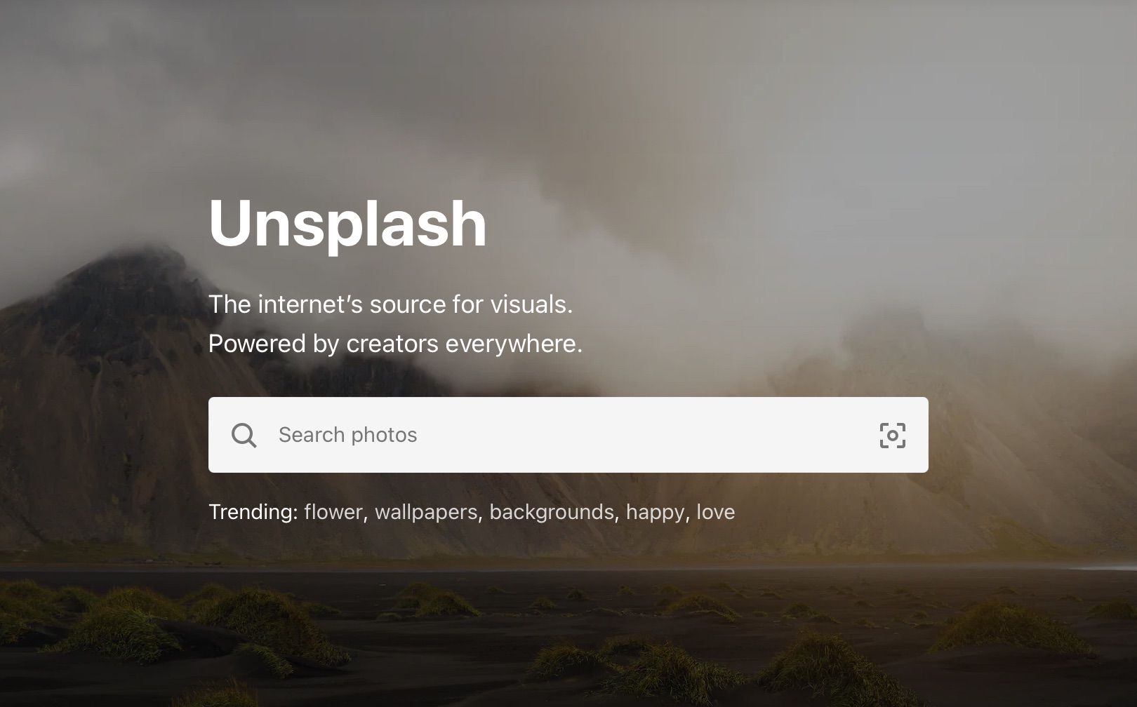
Task: Open visual search with the camera-frame icon
Action: point(892,436)
